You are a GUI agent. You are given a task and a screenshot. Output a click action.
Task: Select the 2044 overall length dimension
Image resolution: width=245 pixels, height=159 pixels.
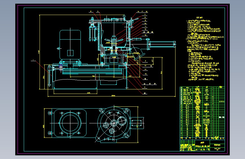coord(113,96)
